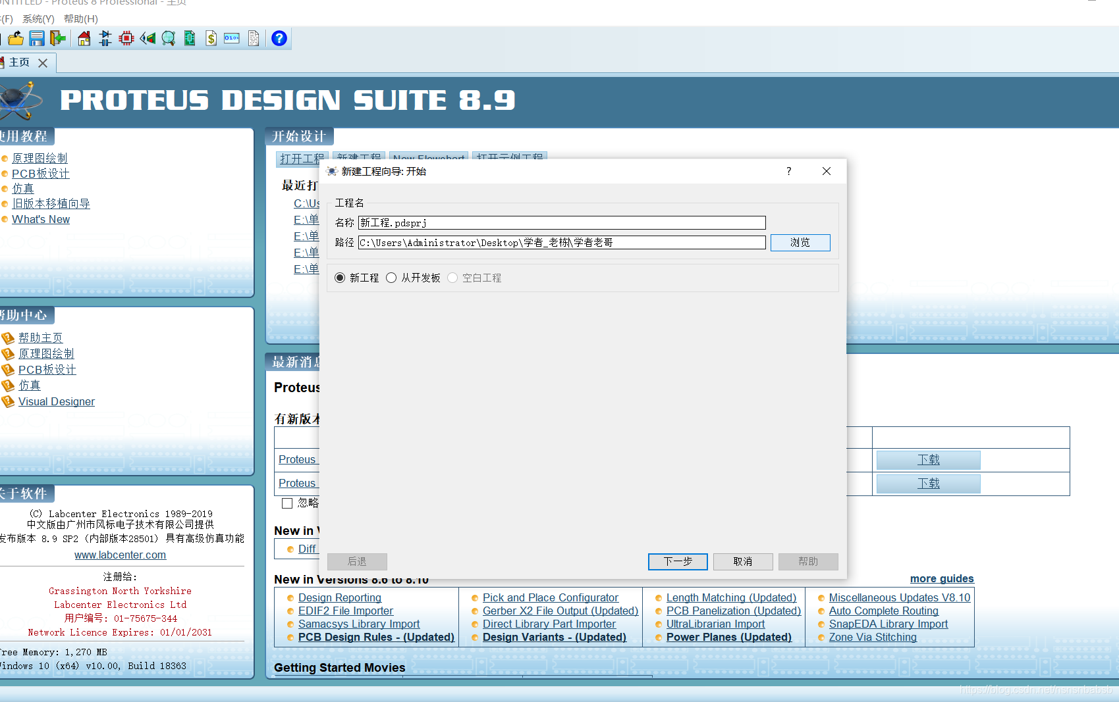Open Project Notes document icon
This screenshot has height=702, width=1119.
[x=254, y=38]
